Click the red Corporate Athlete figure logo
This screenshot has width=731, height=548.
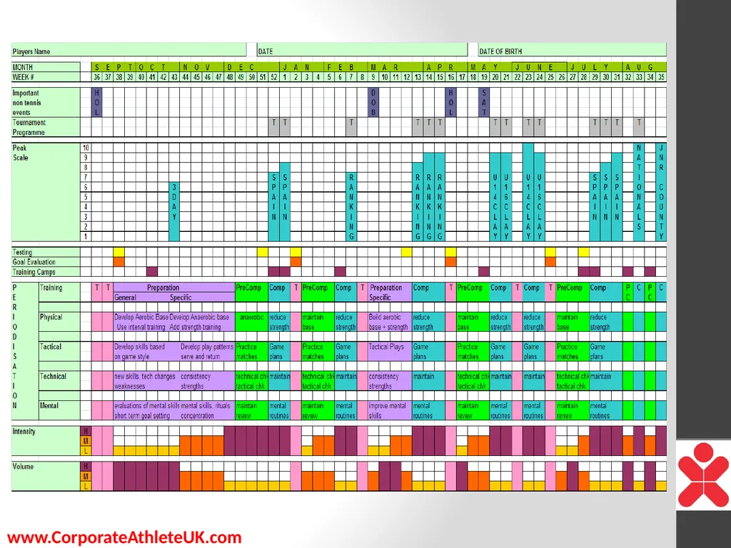[703, 475]
